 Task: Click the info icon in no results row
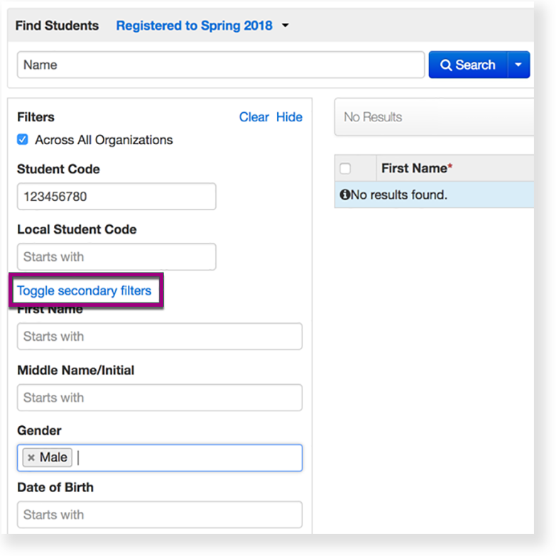pos(345,195)
